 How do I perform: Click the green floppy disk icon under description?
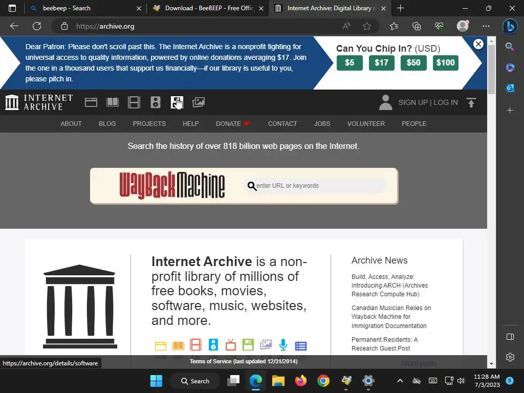(x=248, y=345)
